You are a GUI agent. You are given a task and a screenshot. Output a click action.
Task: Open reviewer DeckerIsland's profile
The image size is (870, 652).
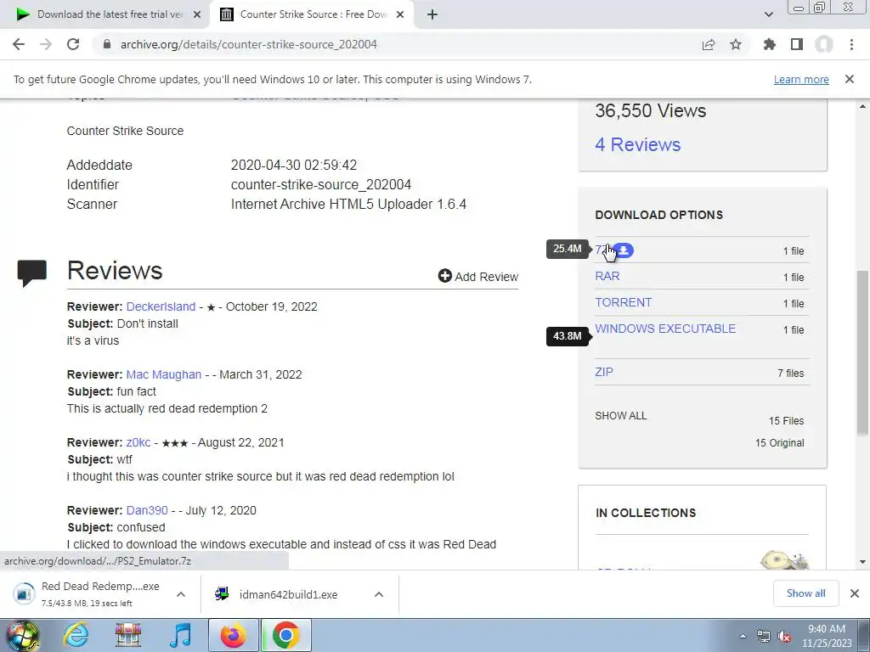point(161,306)
